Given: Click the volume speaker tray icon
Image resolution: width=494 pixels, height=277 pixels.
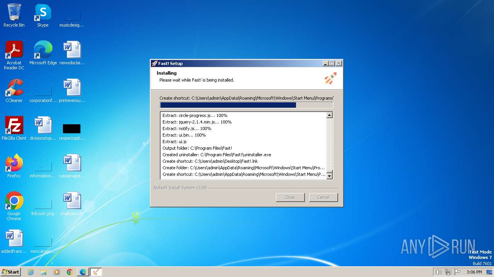Looking at the screenshot, I should pyautogui.click(x=438, y=272).
